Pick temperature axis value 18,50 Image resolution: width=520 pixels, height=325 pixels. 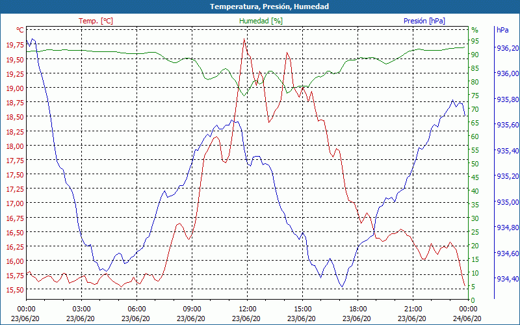point(15,117)
